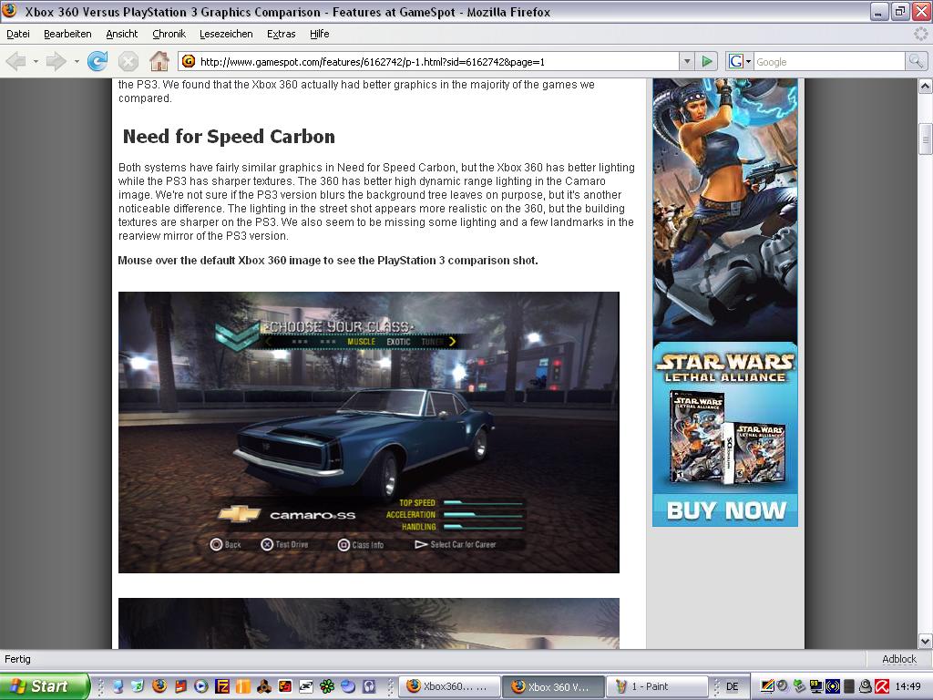
Task: Click the webcam icon in system tray
Action: [x=866, y=686]
